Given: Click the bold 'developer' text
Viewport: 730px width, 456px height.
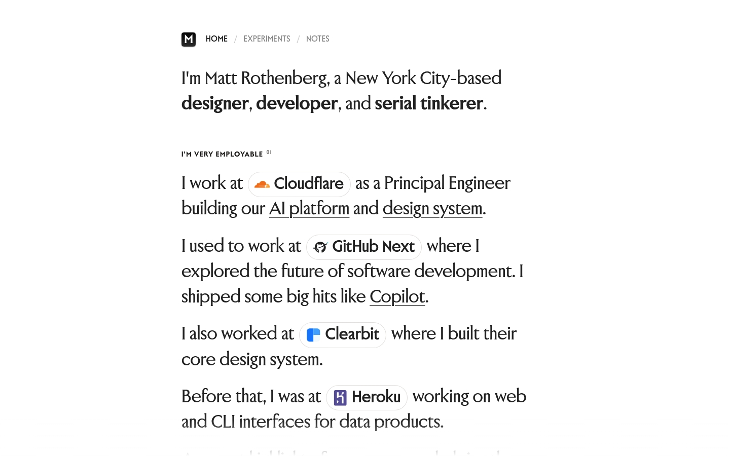Looking at the screenshot, I should pos(297,103).
